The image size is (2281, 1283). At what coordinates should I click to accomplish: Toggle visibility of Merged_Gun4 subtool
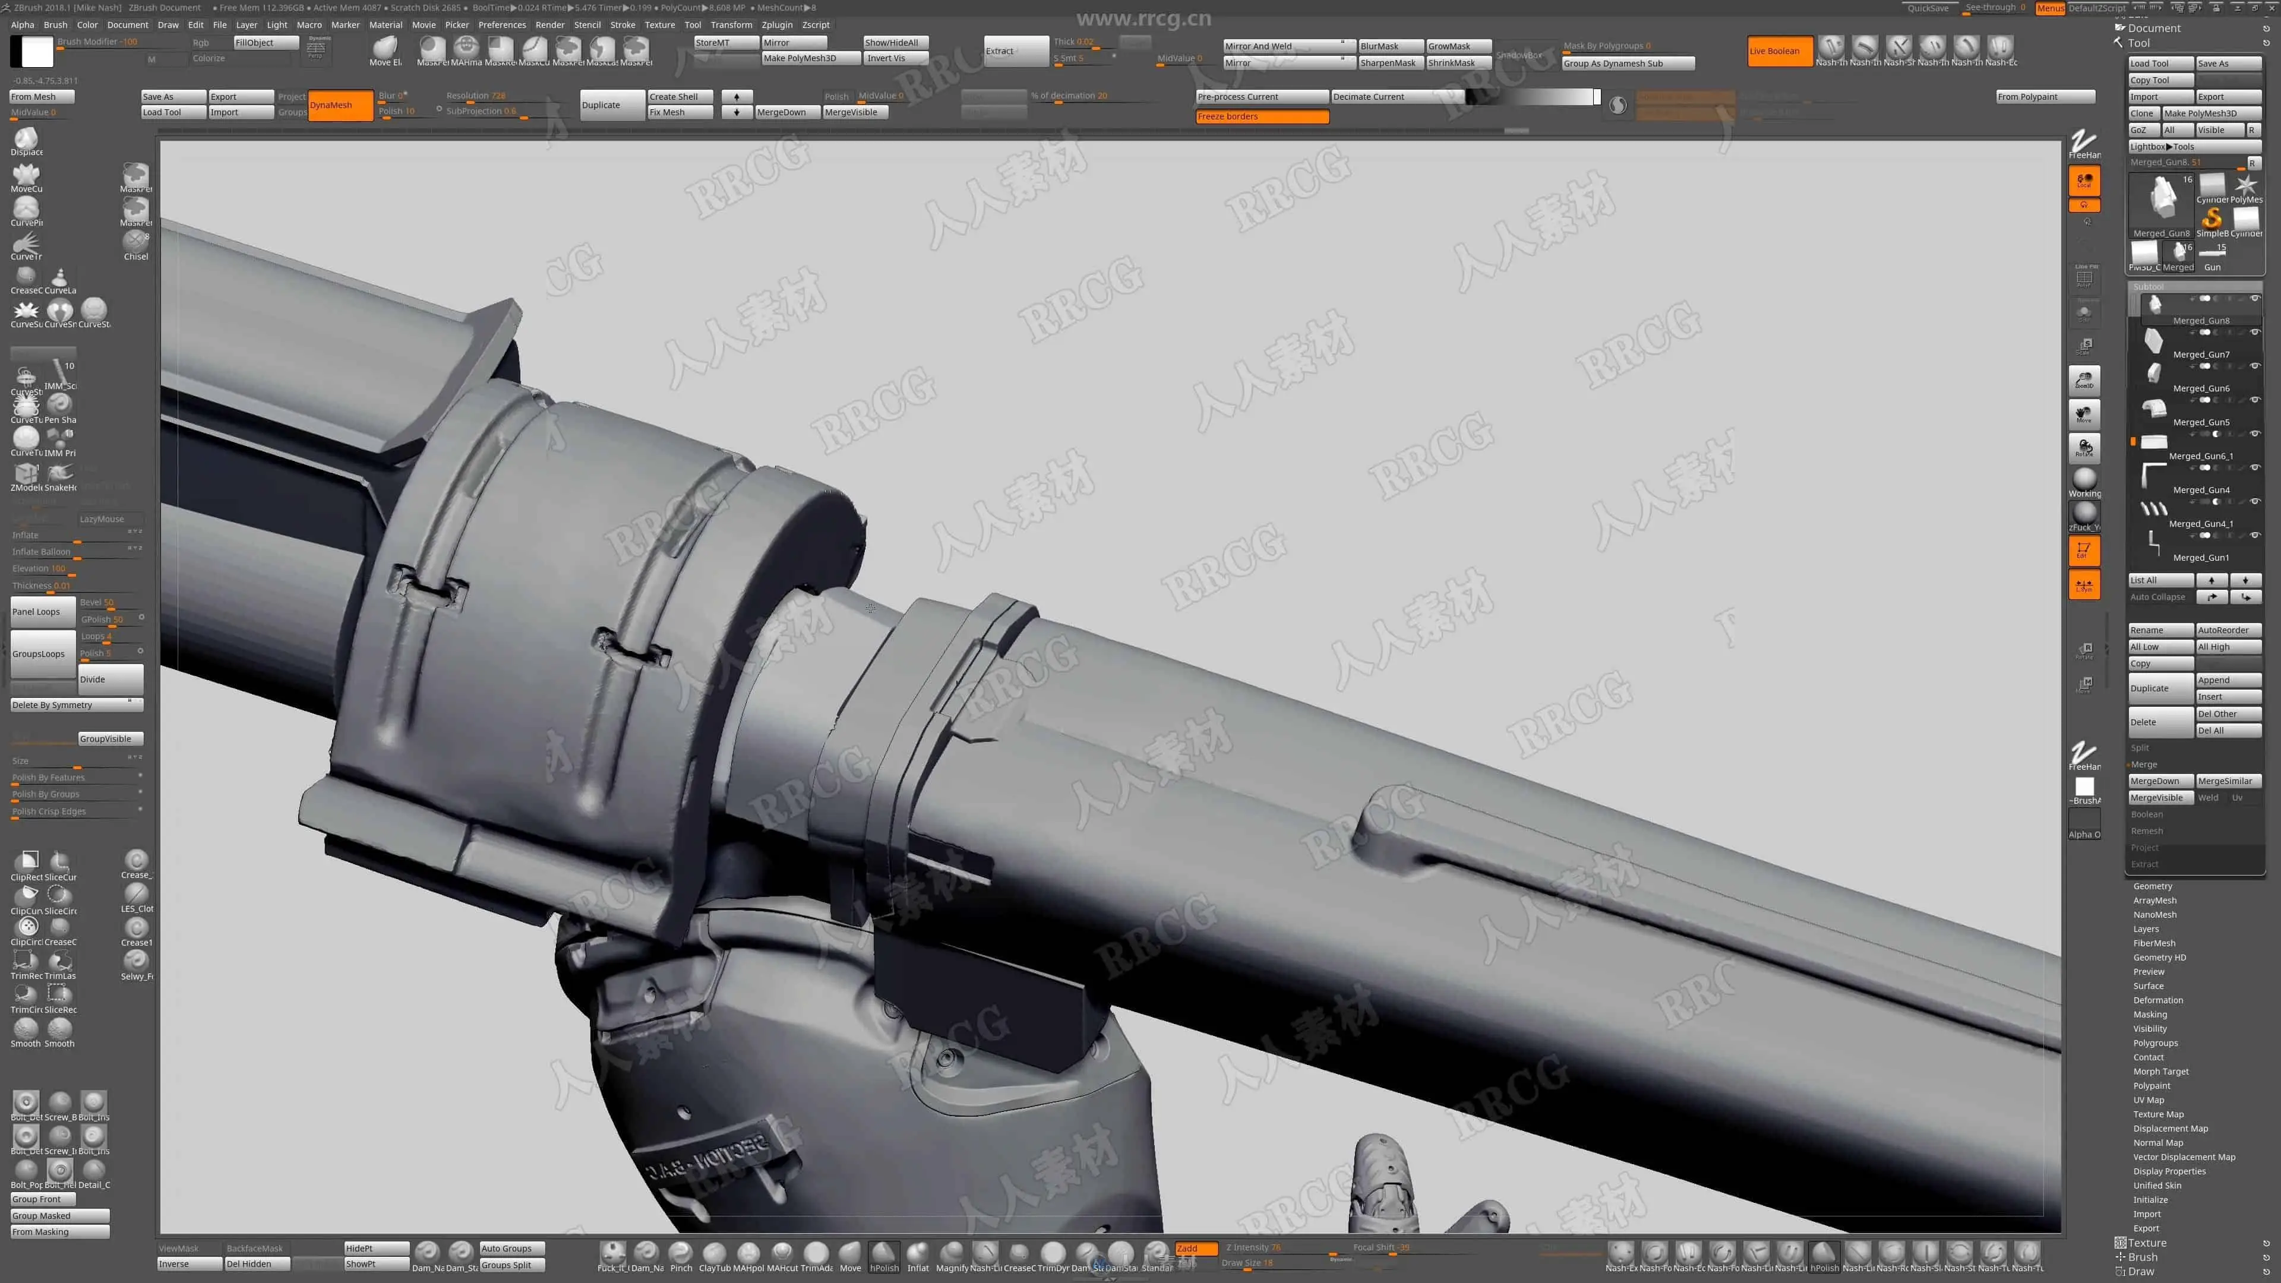(x=2254, y=467)
